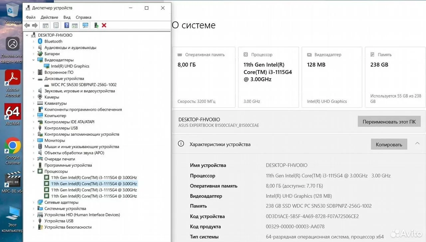Viewport: 426px width, 242px height.
Task: Select Встроенное ПО tree item
Action: point(59,72)
